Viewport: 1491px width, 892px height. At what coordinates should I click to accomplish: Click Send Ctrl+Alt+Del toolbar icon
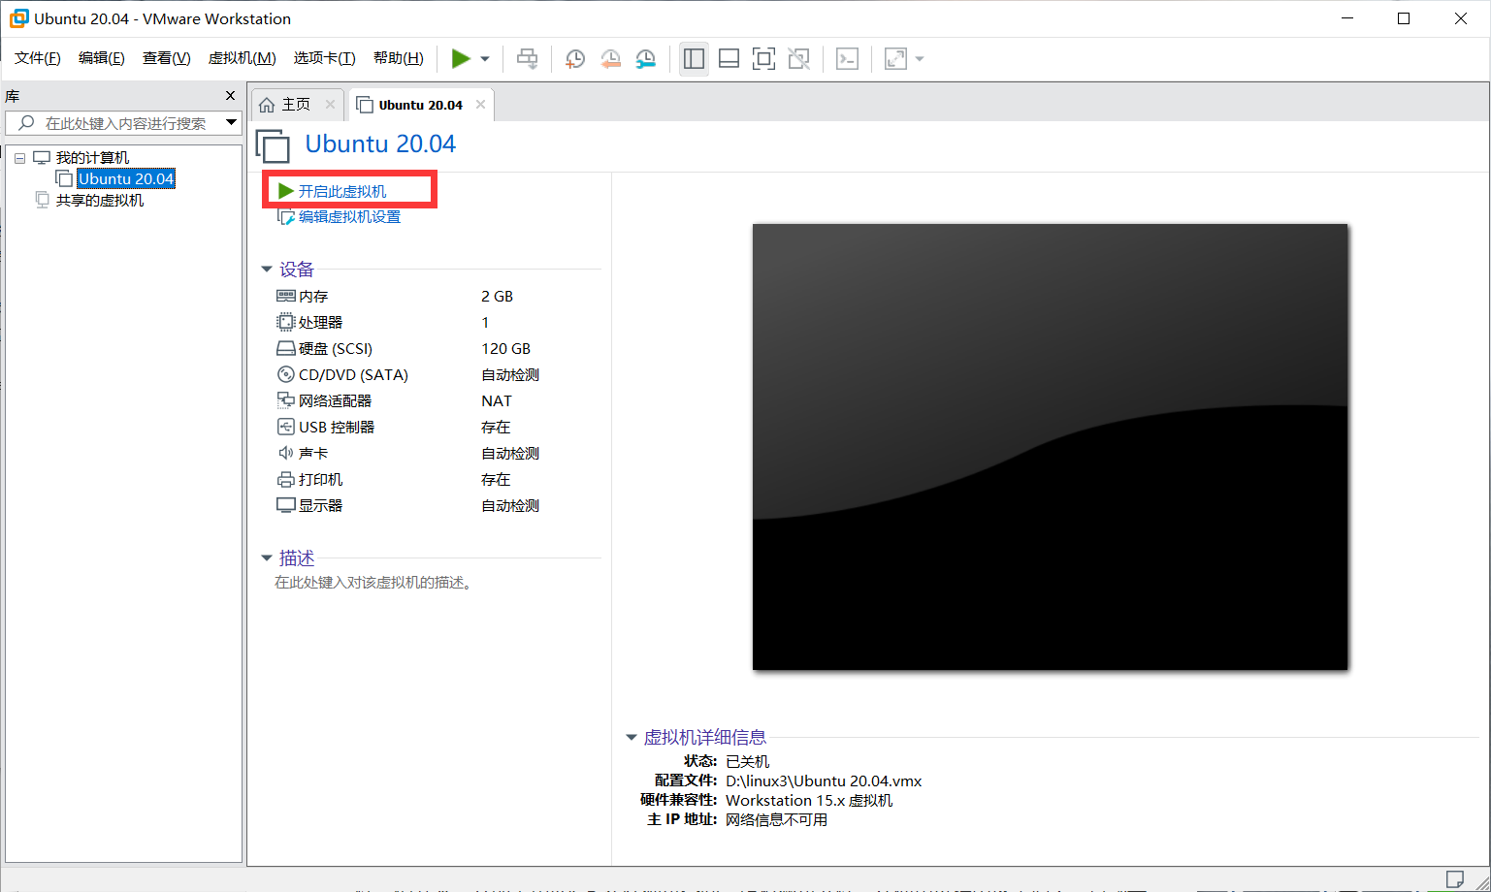click(x=527, y=59)
